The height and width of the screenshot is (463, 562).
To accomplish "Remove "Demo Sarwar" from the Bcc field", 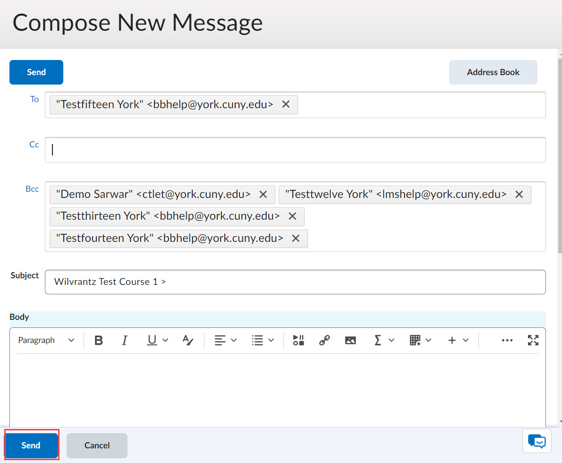I will click(x=263, y=194).
